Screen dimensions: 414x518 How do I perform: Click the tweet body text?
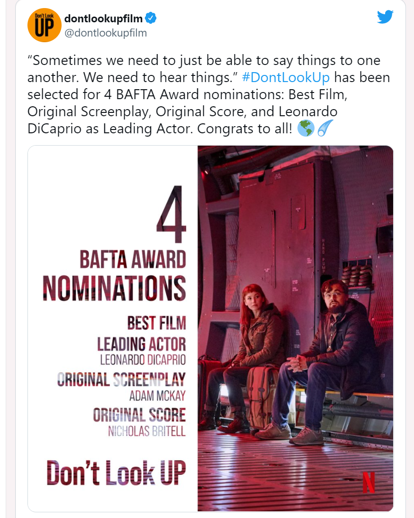209,94
